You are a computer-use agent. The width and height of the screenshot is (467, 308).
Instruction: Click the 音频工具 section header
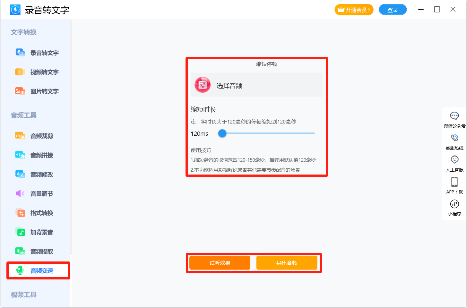[x=24, y=115]
